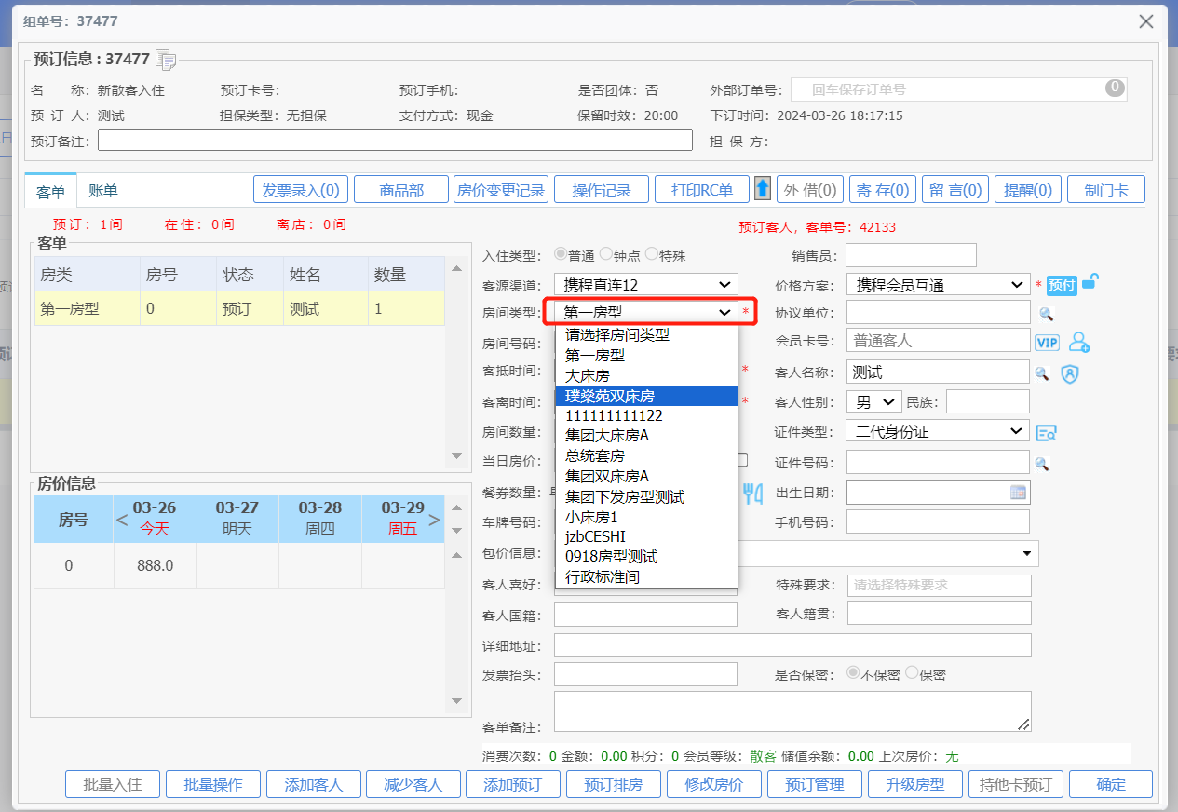
Task: Click the 销售员 input field
Action: pos(911,255)
